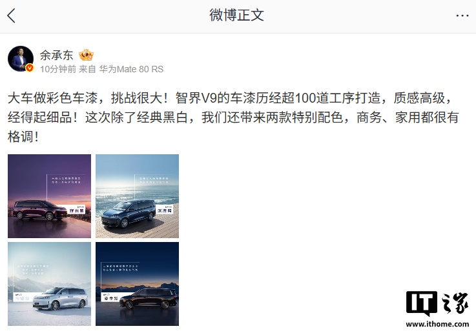Click the 10分钟前 timestamp
The width and height of the screenshot is (476, 333).
[58, 69]
